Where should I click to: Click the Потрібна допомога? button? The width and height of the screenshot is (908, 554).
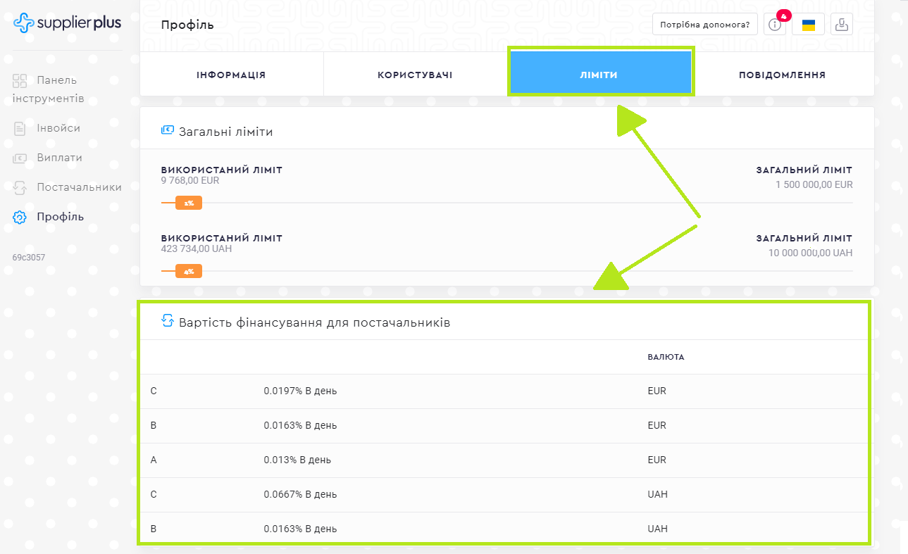pos(704,25)
